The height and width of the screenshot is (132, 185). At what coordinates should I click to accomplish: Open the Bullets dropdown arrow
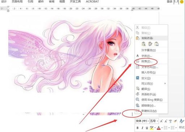pos(169,128)
